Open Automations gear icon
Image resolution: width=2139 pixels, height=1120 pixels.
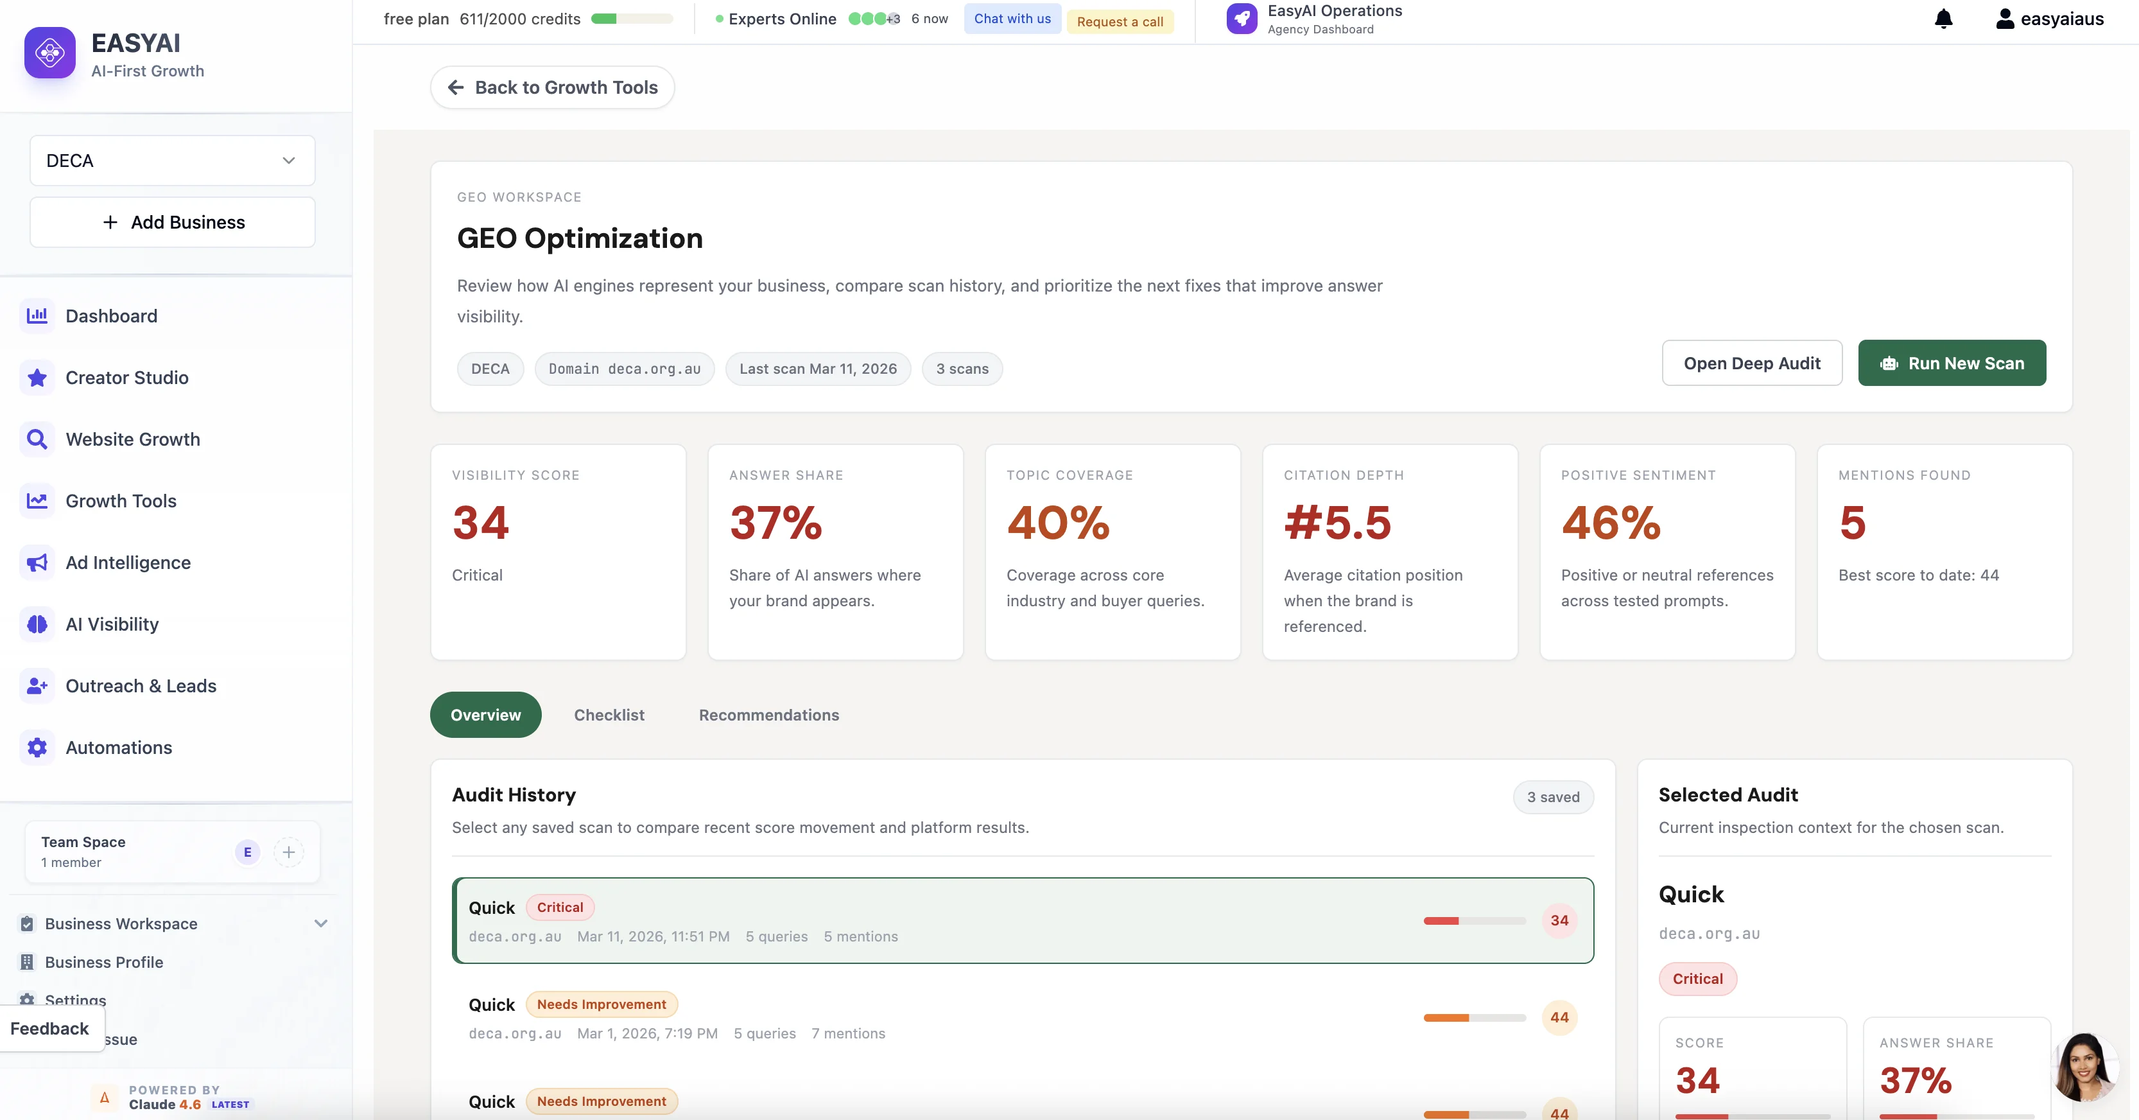[37, 747]
